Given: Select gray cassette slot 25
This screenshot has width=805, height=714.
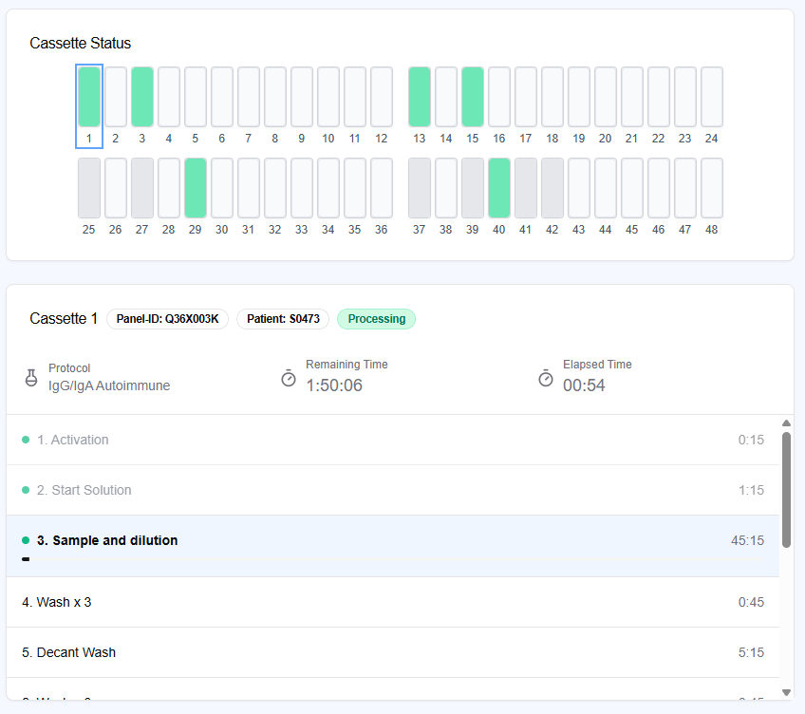Looking at the screenshot, I should coord(89,188).
